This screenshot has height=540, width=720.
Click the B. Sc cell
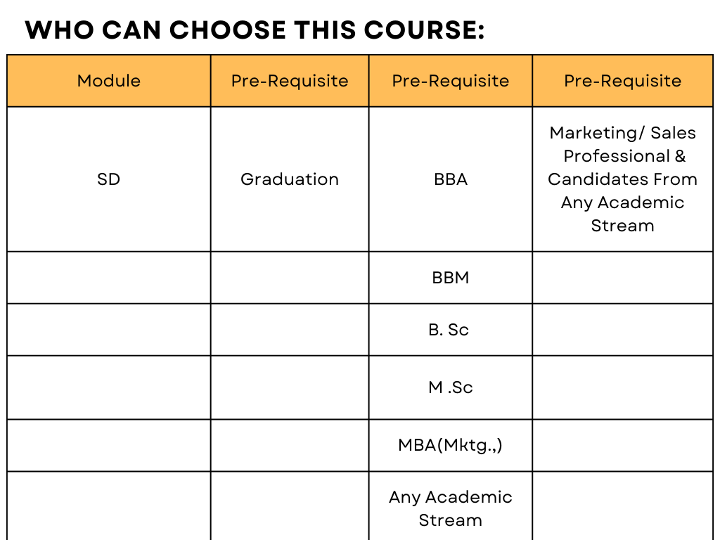pos(451,329)
